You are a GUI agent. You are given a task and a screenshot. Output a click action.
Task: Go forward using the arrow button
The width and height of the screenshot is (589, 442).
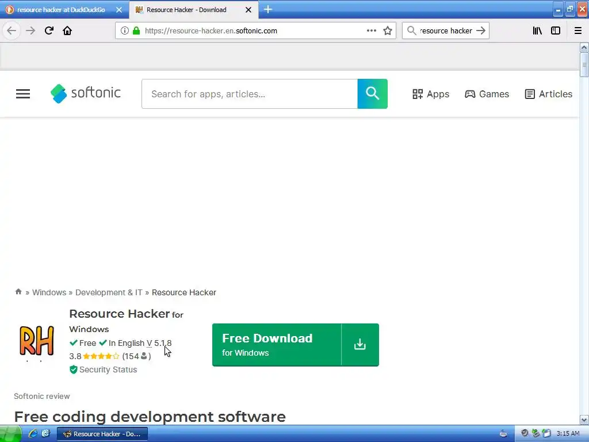30,31
